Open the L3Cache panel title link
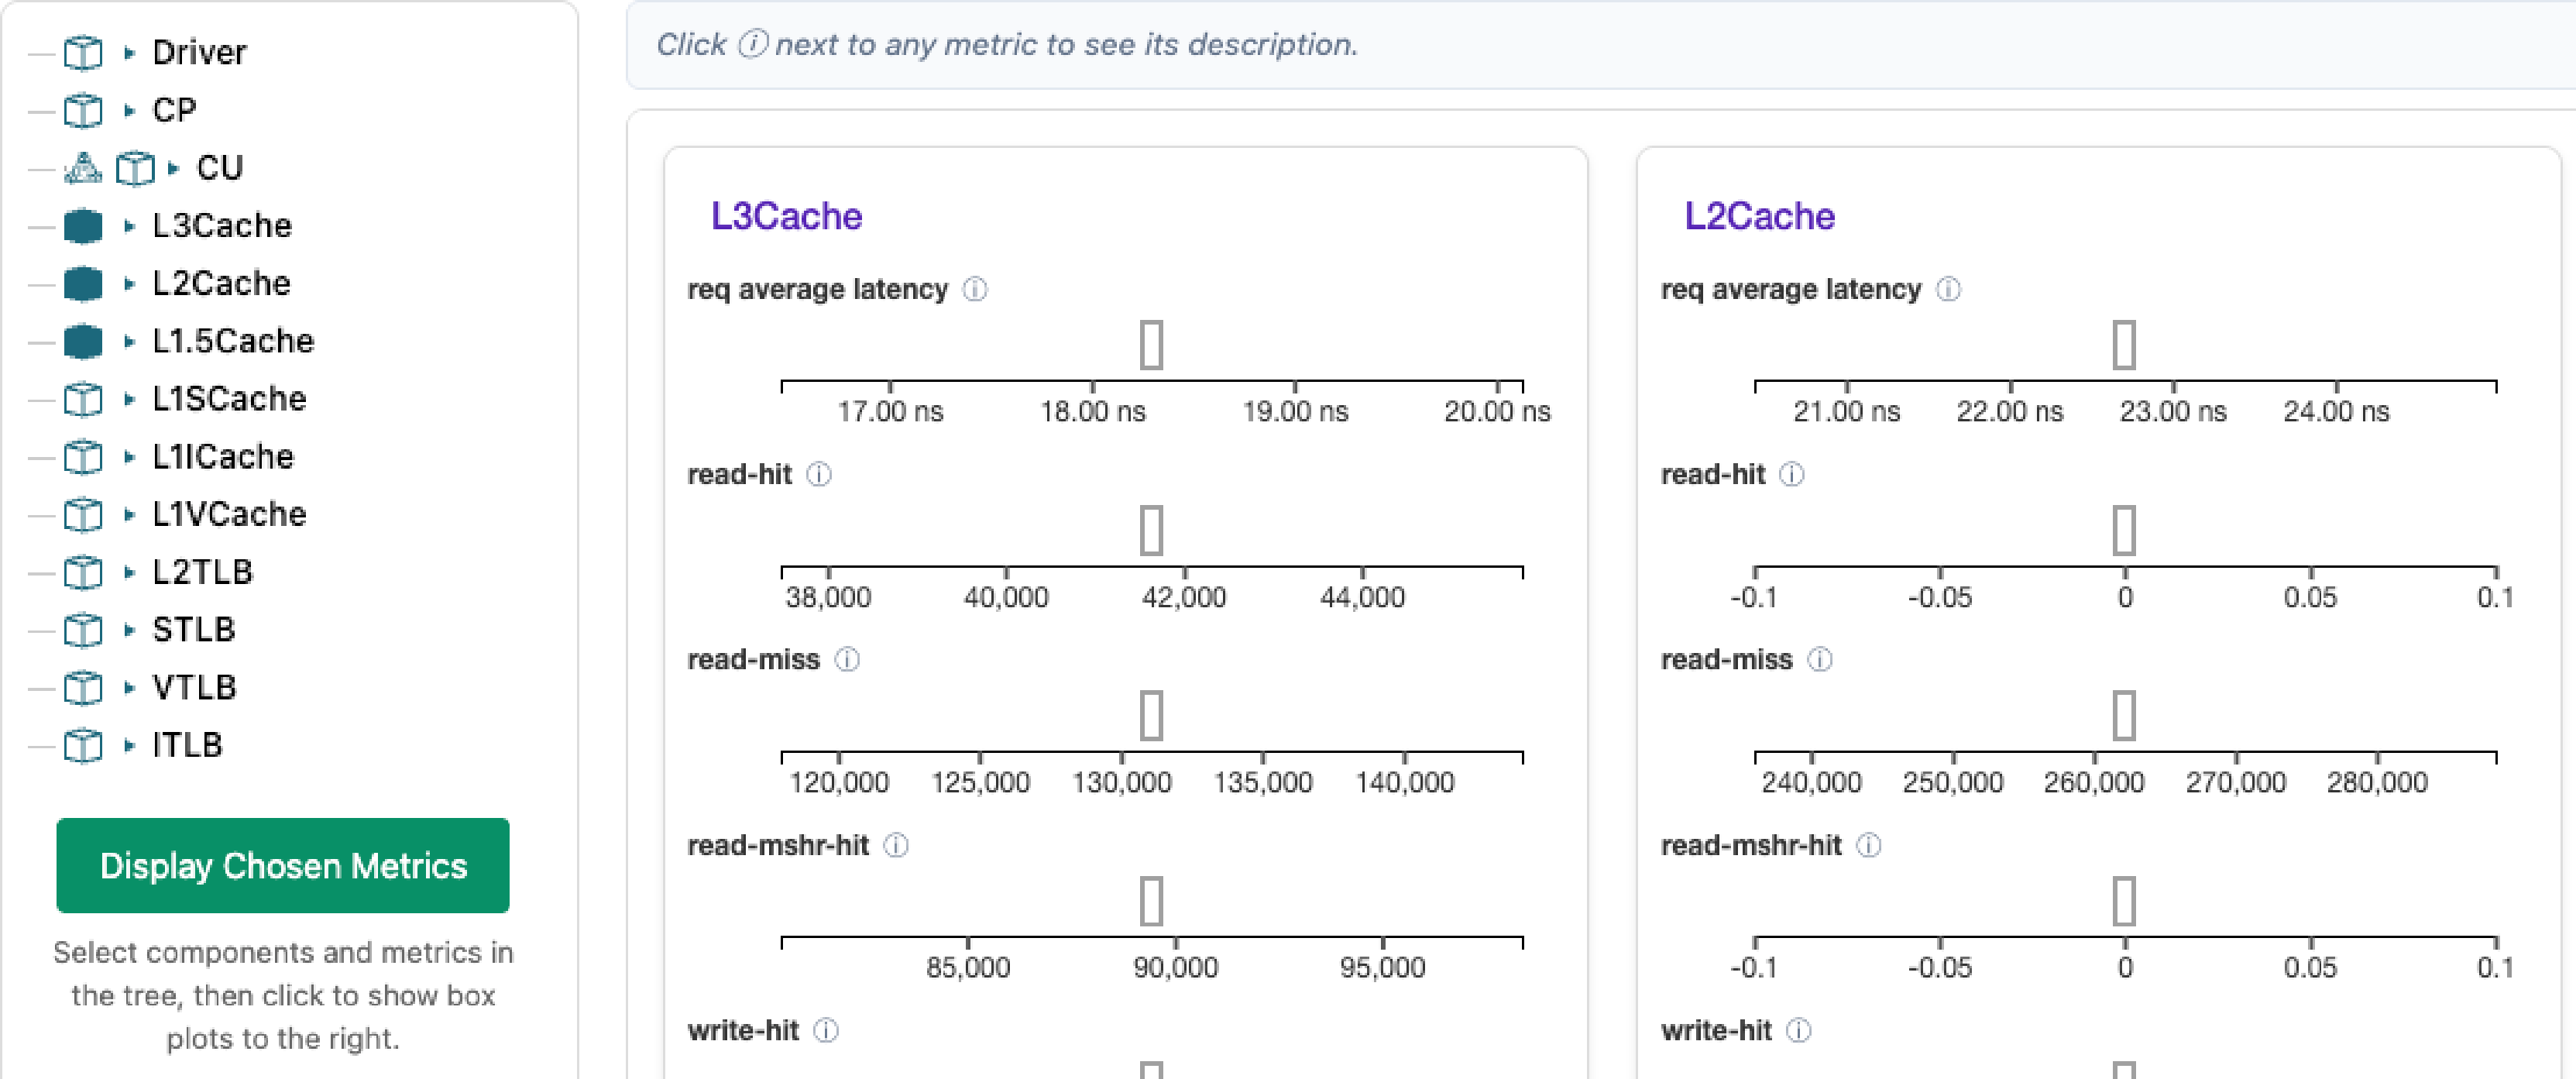 tap(786, 216)
